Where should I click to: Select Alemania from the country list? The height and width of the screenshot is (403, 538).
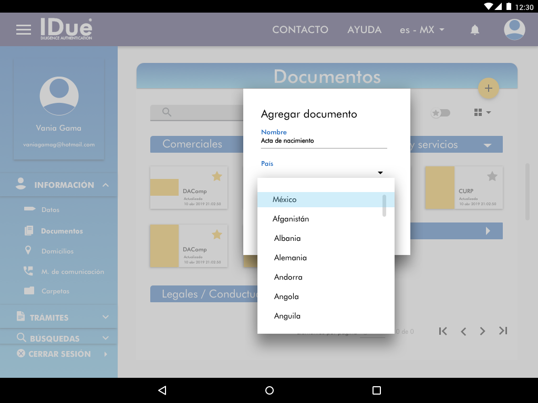[x=290, y=258]
